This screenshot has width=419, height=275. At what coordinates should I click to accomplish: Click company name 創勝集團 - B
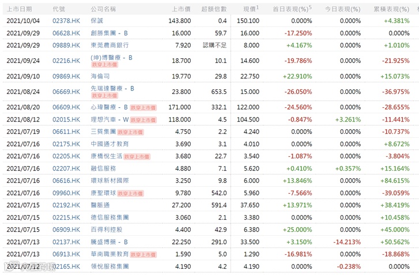(110, 33)
